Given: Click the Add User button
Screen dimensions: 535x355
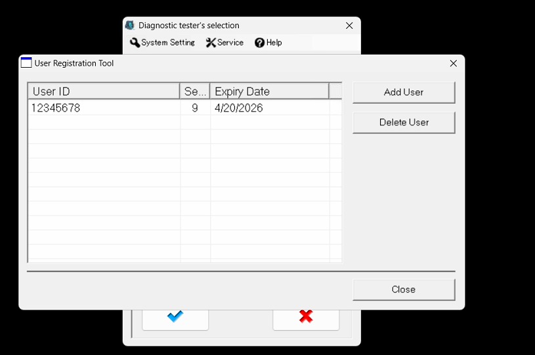Looking at the screenshot, I should [x=404, y=92].
